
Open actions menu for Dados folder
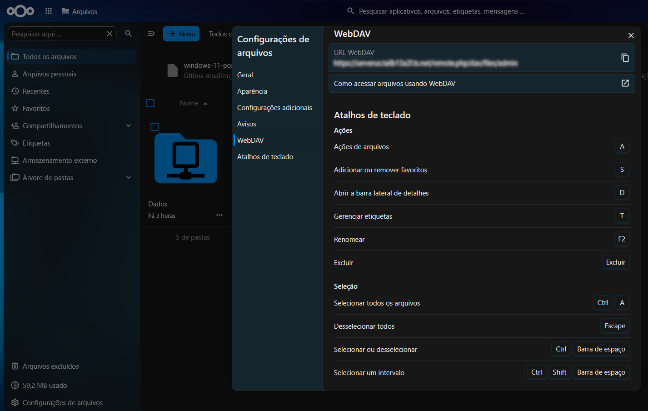[x=219, y=215]
